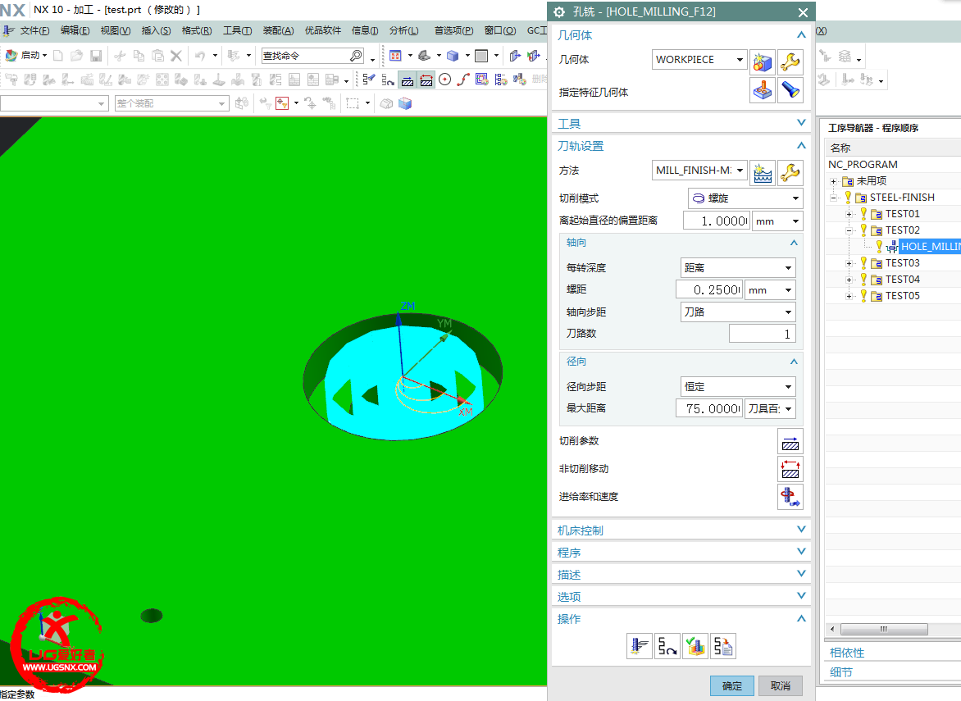Click the red curve toolbar icon
Viewport: 961px width, 701px height.
(463, 79)
